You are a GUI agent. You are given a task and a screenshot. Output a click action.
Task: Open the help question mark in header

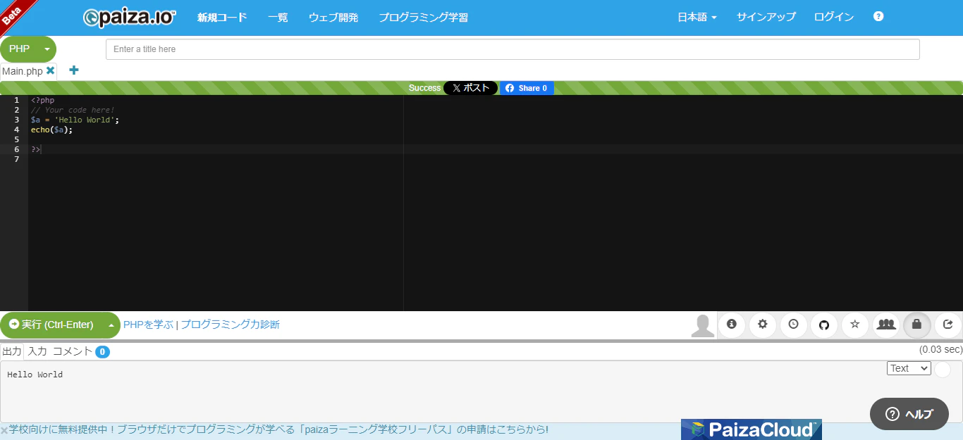point(878,17)
